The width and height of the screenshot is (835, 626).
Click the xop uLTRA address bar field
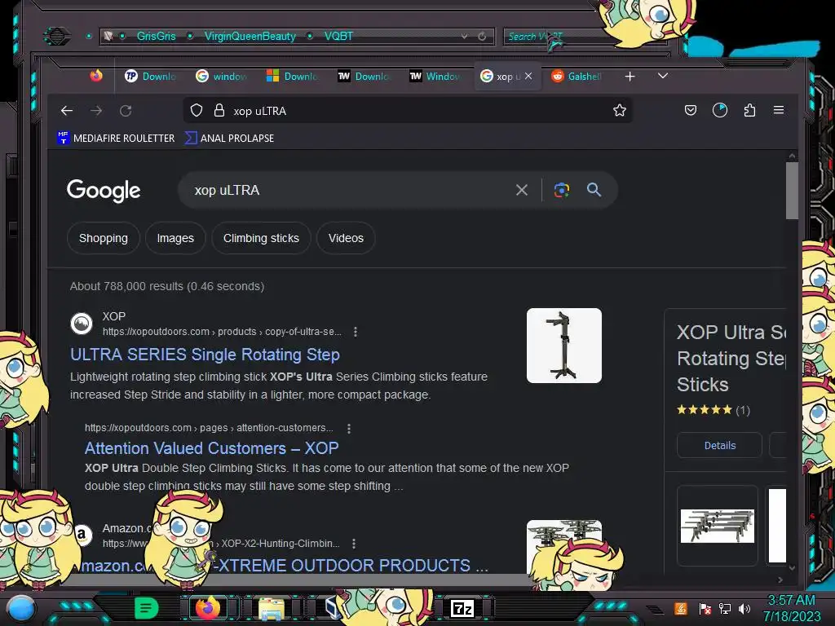(x=408, y=111)
